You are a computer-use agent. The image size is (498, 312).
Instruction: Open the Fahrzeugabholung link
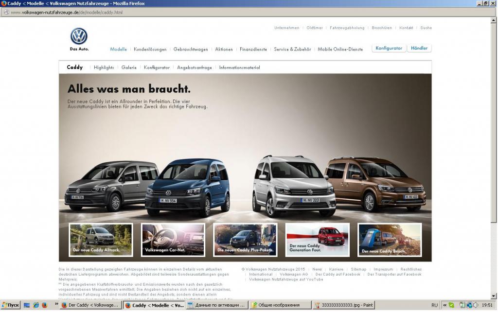347,28
